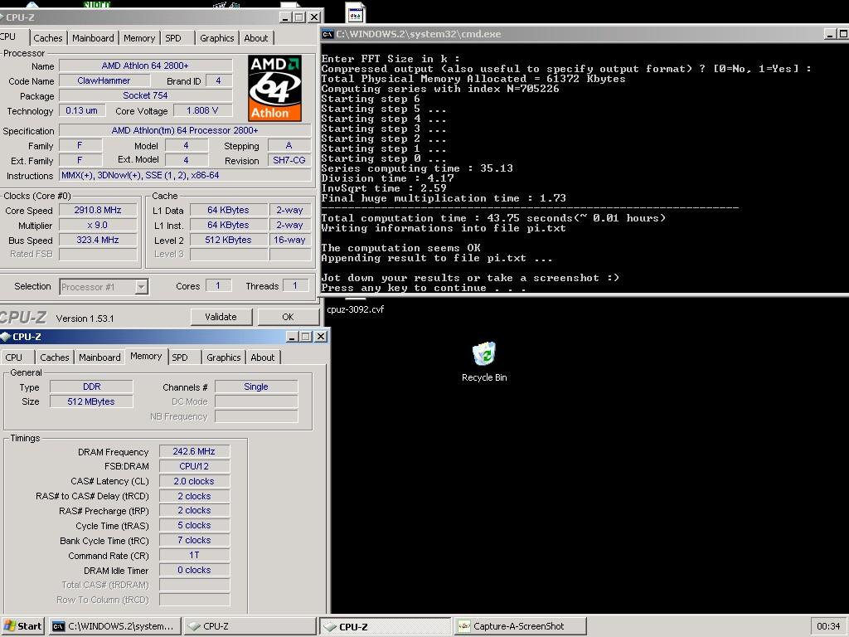Switch to Mainboard tab in lower CPU-Z
This screenshot has width=849, height=637.
[99, 357]
